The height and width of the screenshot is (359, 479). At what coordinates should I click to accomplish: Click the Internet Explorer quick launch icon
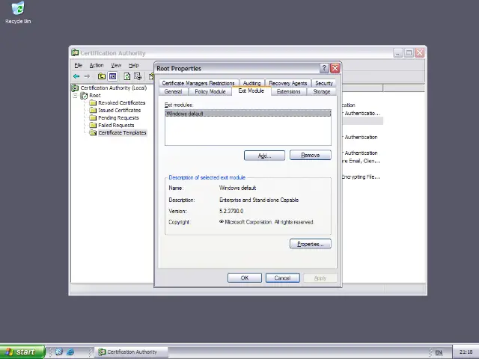click(x=70, y=352)
